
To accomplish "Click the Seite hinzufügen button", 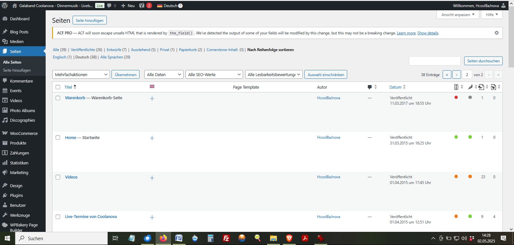I will 90,20.
